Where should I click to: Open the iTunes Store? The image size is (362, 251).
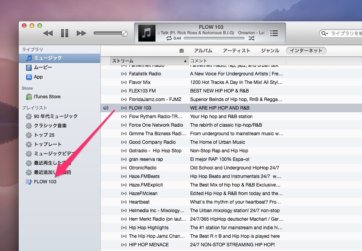60,97
